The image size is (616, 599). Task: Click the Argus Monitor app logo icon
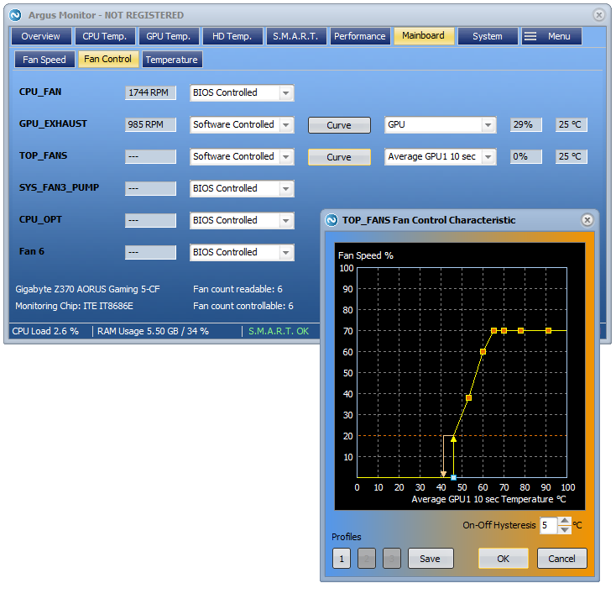coord(15,15)
